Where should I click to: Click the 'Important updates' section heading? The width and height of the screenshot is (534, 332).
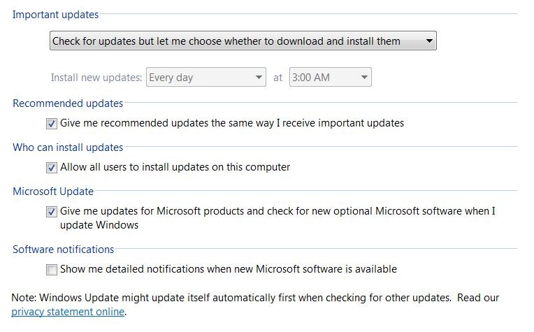[x=55, y=15]
